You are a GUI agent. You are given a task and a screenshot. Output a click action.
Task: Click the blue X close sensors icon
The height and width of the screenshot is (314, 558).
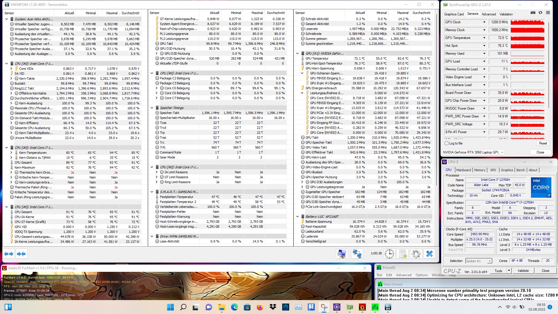429,254
